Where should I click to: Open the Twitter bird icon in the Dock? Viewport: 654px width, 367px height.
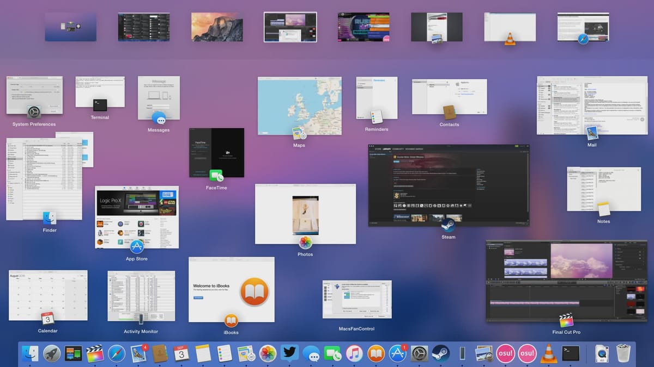tap(289, 353)
